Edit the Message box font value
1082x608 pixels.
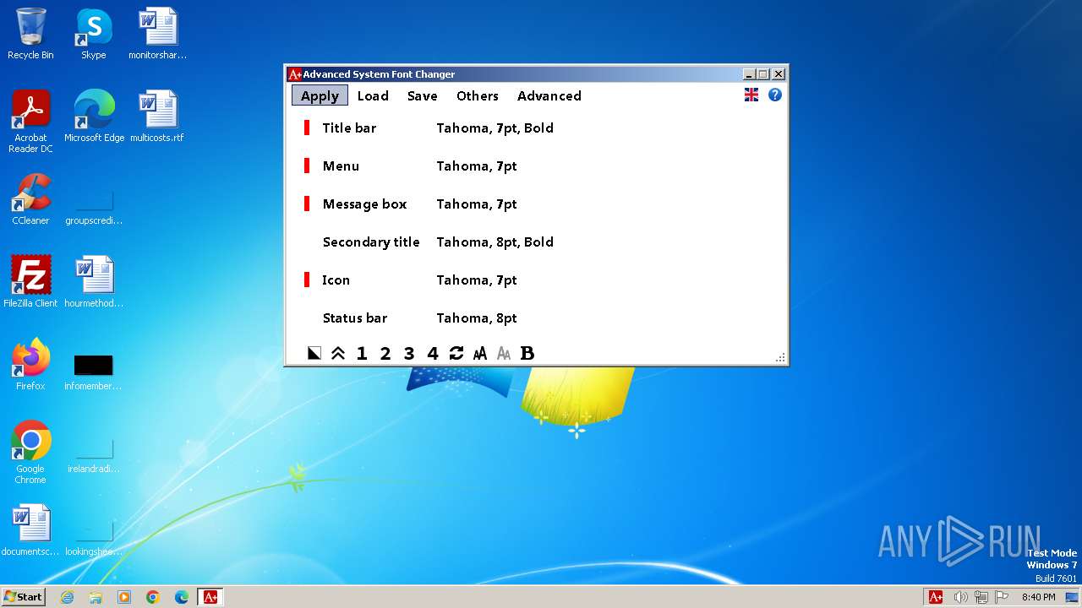pos(477,204)
